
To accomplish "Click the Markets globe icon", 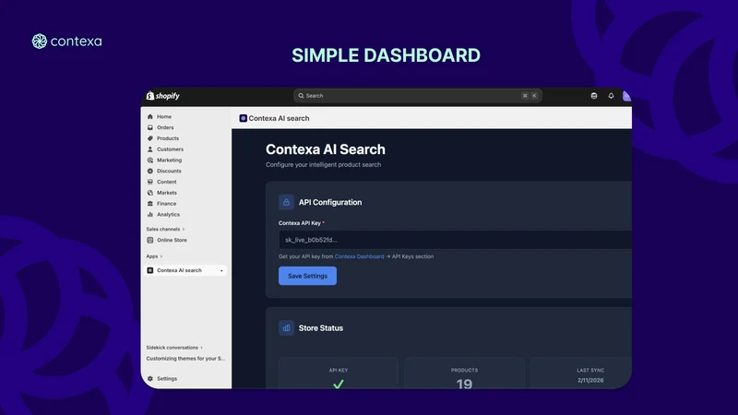I will click(x=150, y=193).
